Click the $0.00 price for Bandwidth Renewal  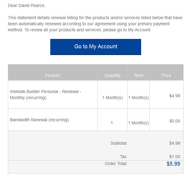pyautogui.click(x=175, y=121)
